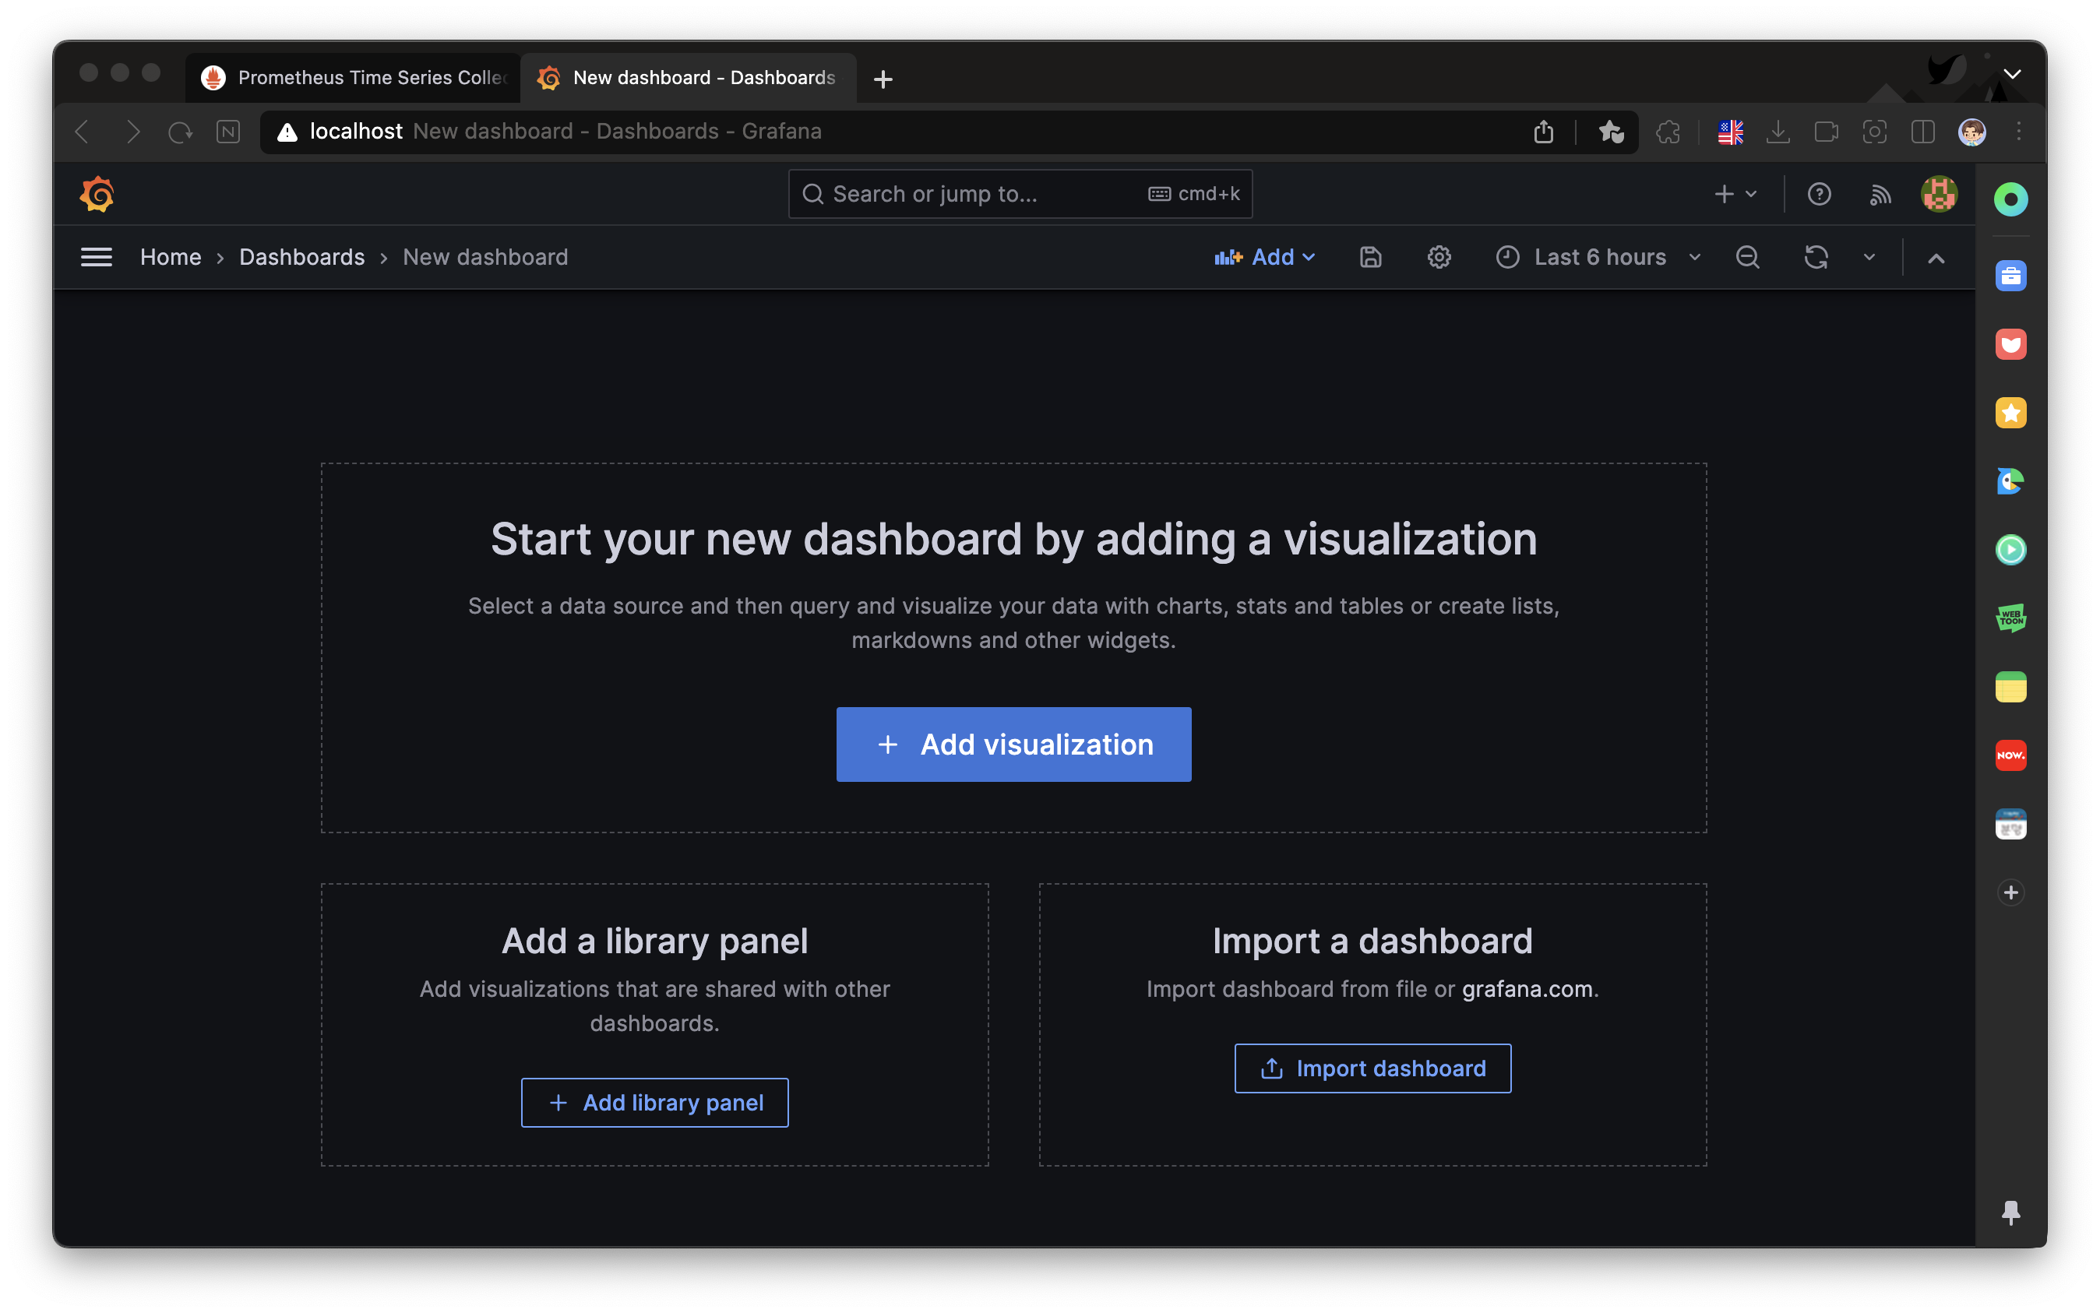Collapse top toolbar with kiosk chevron

tap(1936, 258)
